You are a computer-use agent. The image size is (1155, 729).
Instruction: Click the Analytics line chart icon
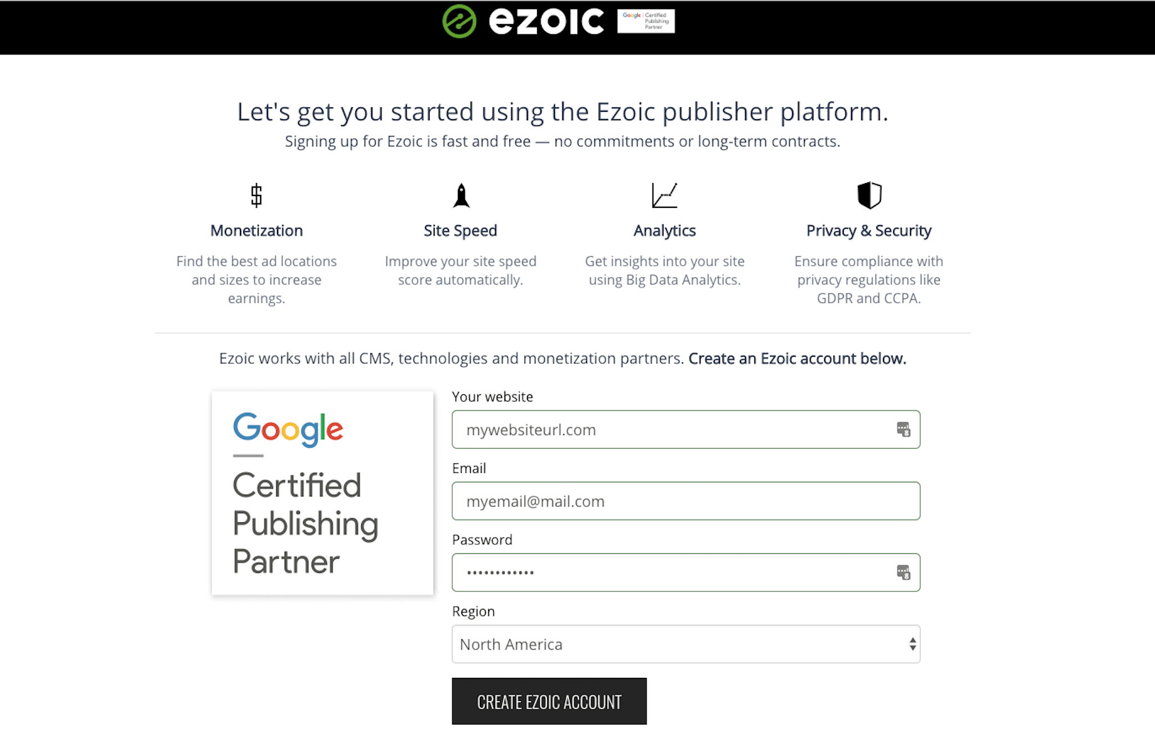coord(665,195)
